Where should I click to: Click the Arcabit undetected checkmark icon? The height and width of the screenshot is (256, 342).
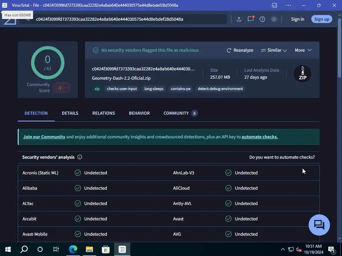(x=78, y=219)
